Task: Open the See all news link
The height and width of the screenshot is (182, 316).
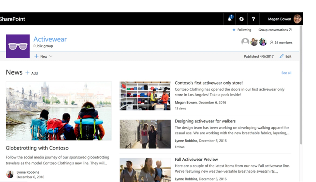Action: (x=286, y=73)
